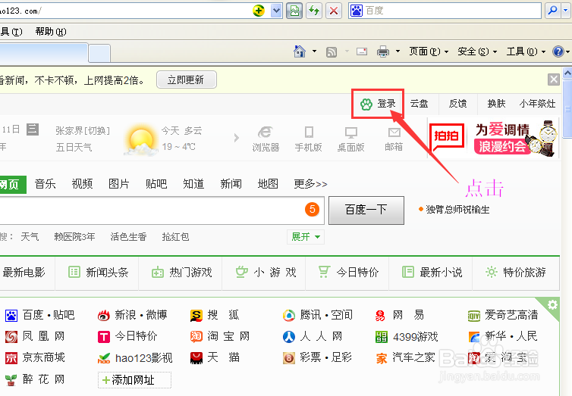Click the 换肤 skin link
Image resolution: width=572 pixels, height=396 pixels.
[496, 104]
